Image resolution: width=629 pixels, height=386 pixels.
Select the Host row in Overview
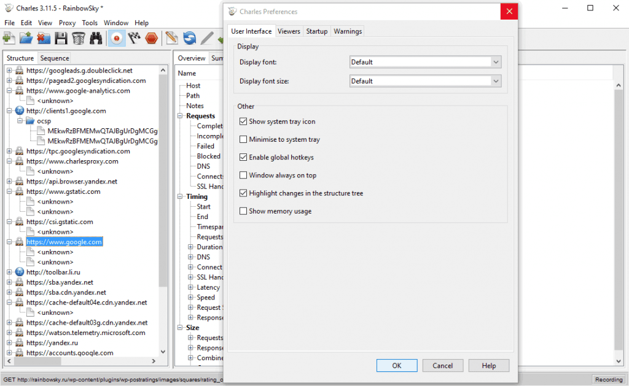193,85
